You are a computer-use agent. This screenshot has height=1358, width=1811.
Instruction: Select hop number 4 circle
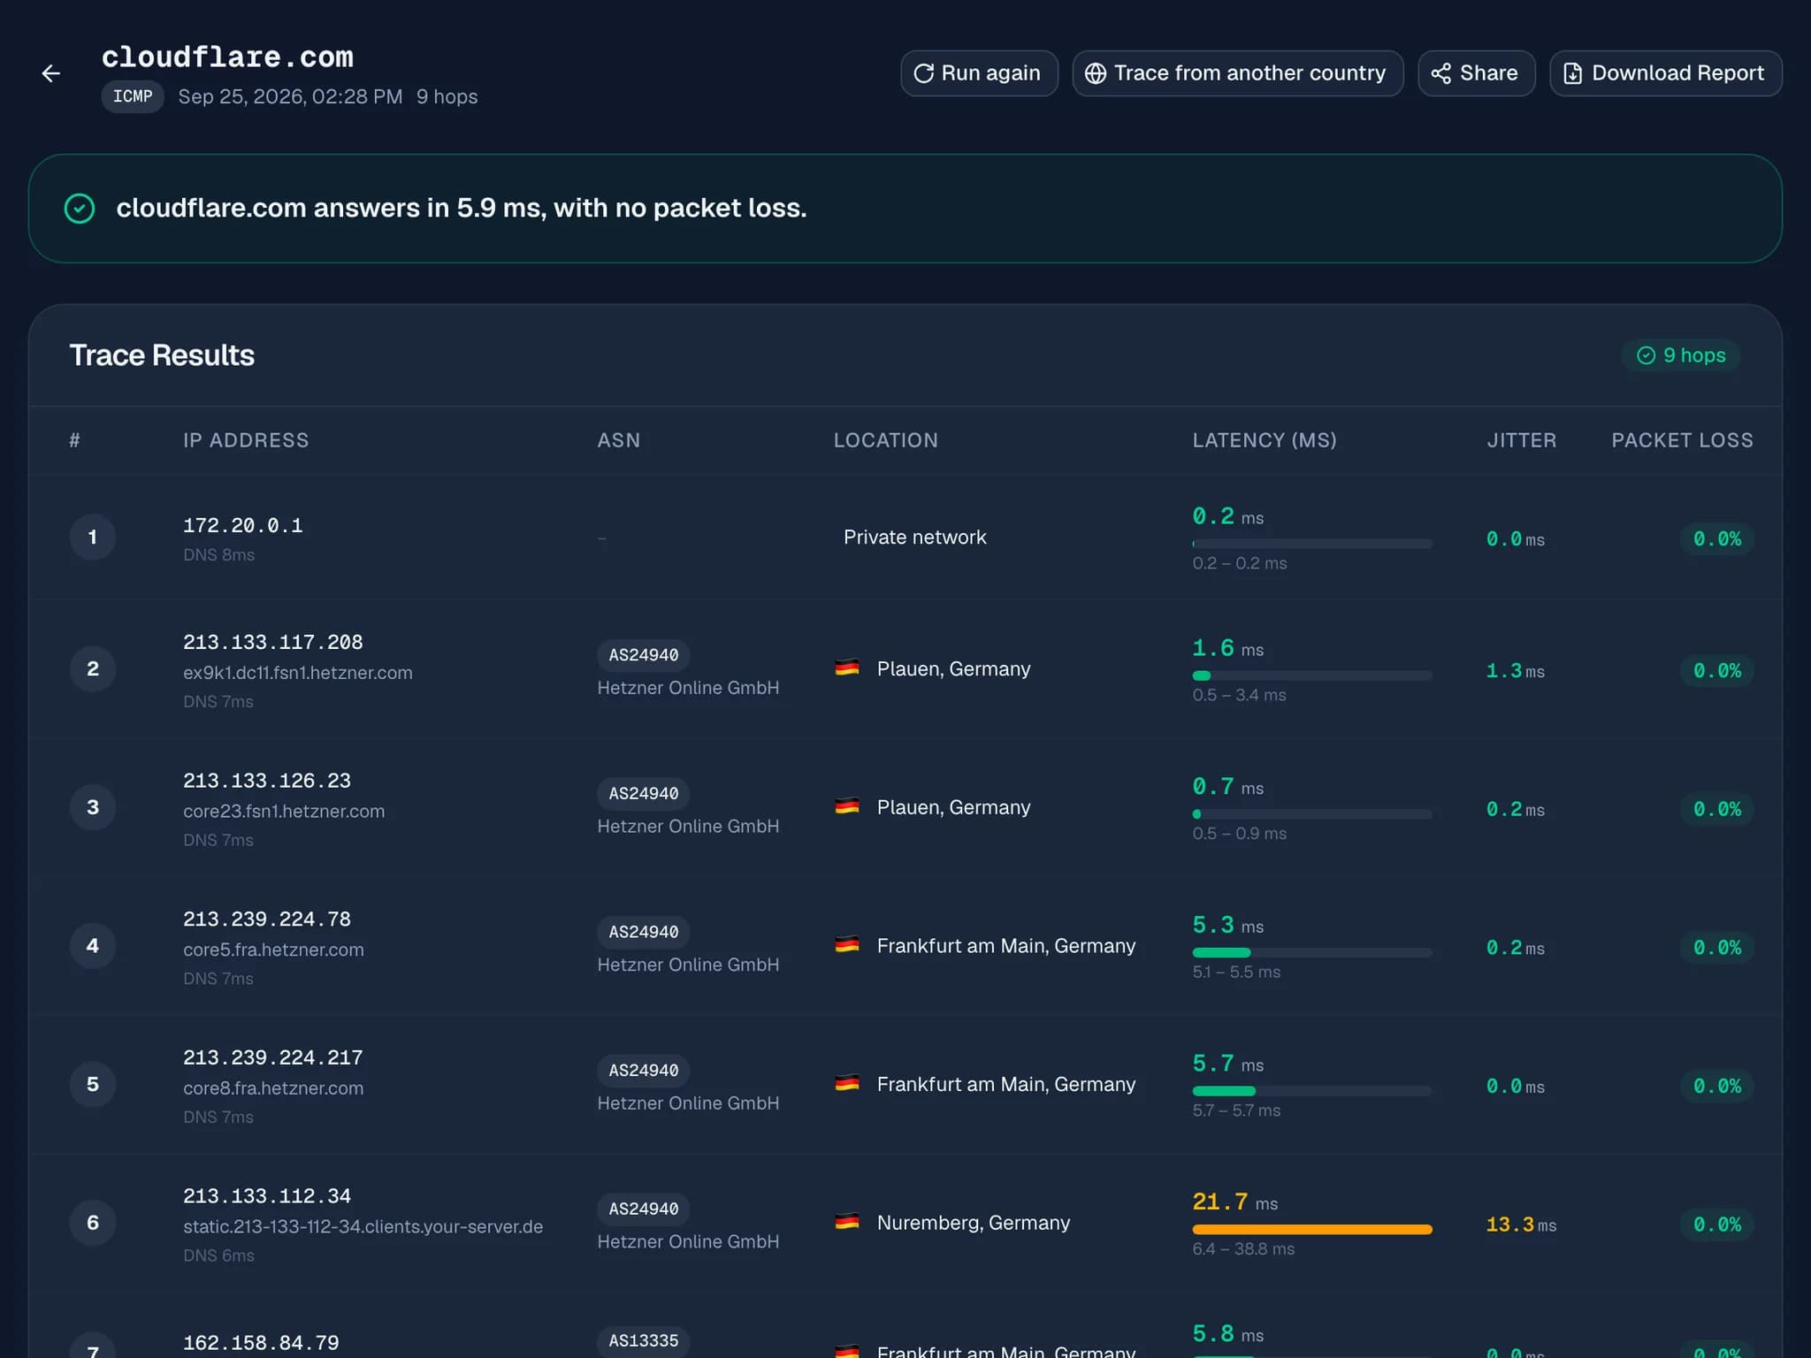click(93, 946)
